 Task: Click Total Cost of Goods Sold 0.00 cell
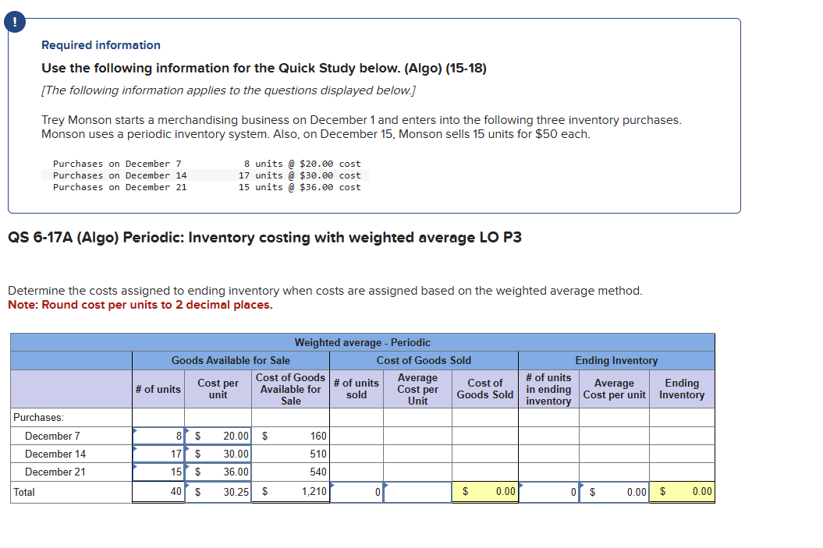click(x=485, y=492)
